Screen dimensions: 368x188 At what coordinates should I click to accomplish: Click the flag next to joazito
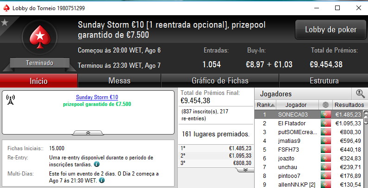click(x=326, y=159)
